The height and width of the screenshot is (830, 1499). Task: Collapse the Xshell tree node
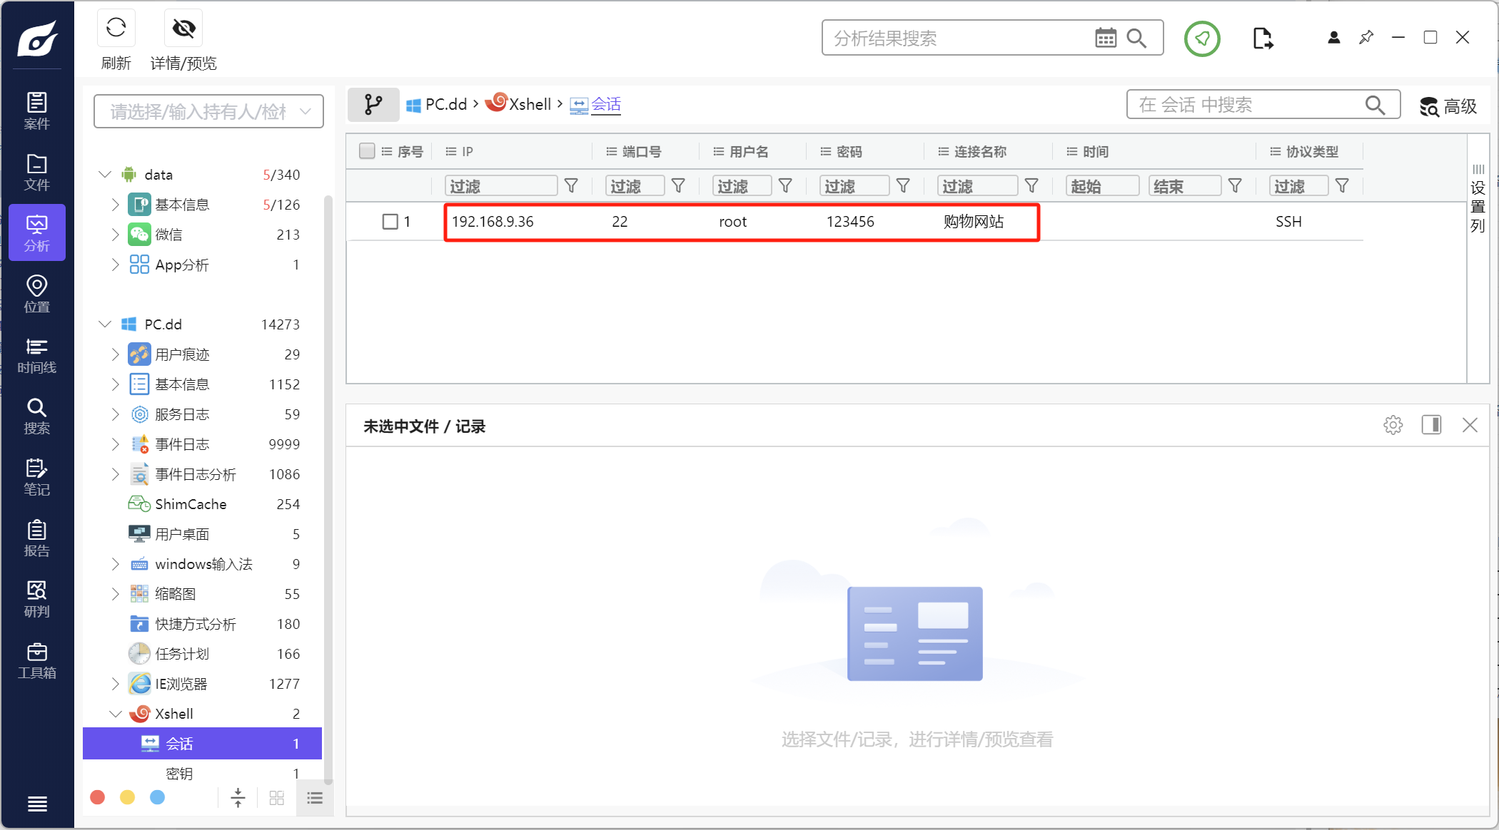(x=115, y=714)
